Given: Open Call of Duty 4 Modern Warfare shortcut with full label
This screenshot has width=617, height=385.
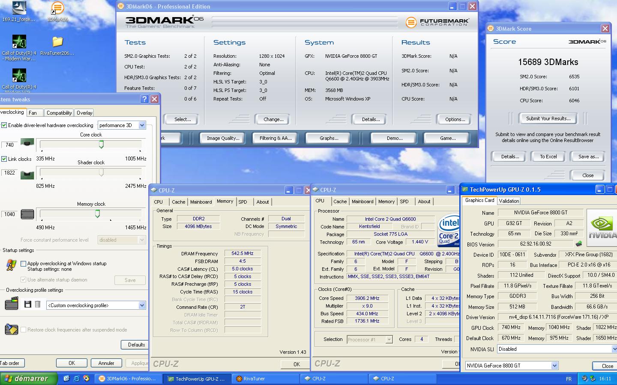Looking at the screenshot, I should [19, 42].
